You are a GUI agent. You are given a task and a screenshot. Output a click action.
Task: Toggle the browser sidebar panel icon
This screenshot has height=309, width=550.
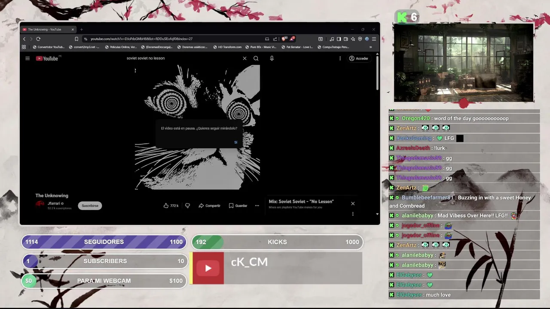coord(339,39)
